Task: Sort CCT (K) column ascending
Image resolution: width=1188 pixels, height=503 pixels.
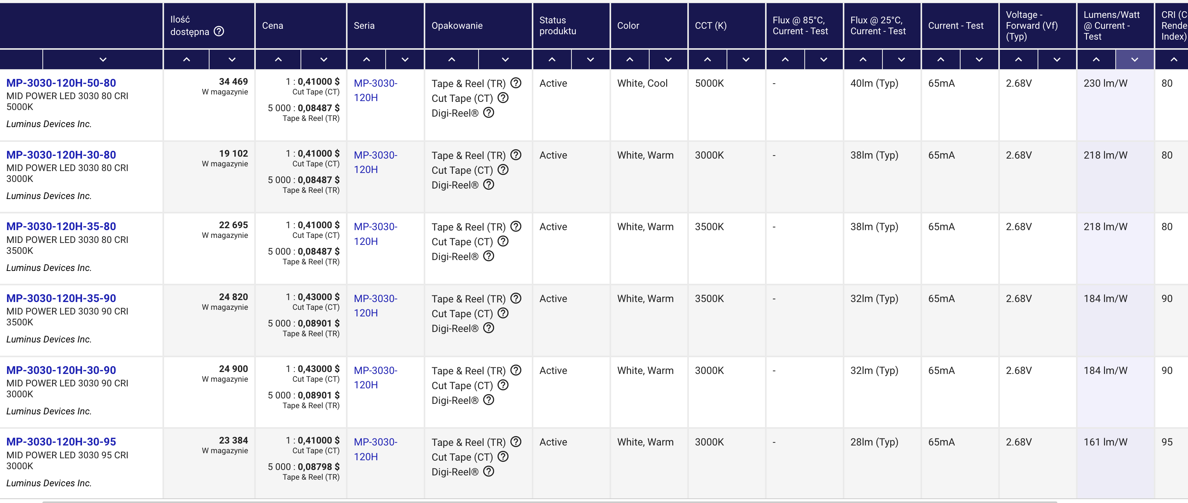Action: pos(708,59)
